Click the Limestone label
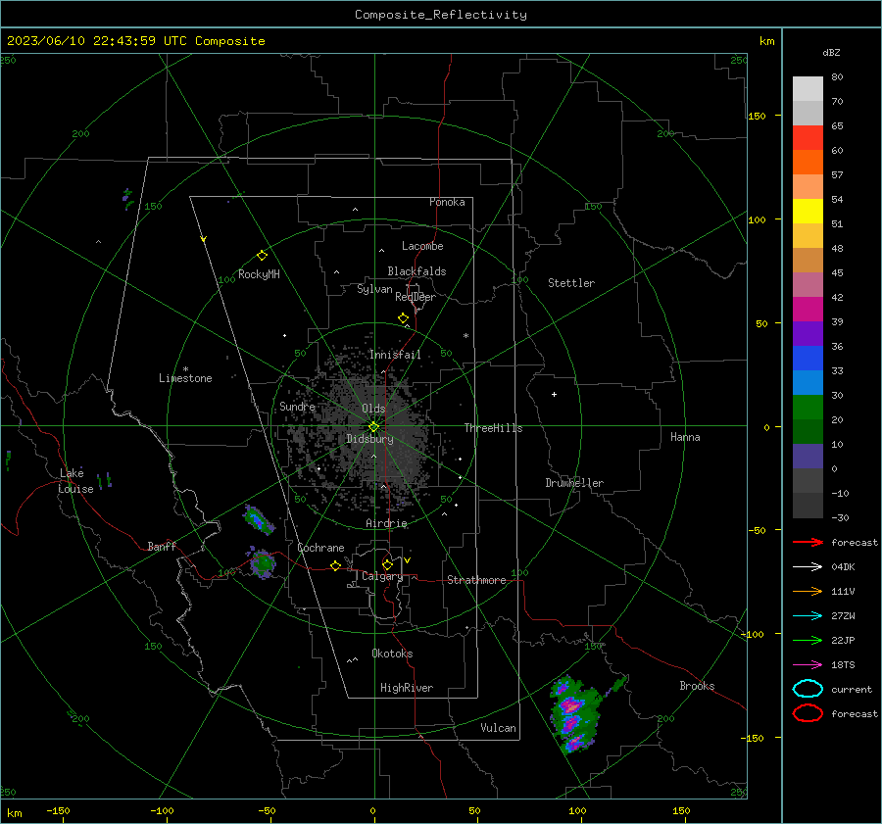Viewport: 882px width, 824px height. pos(185,378)
